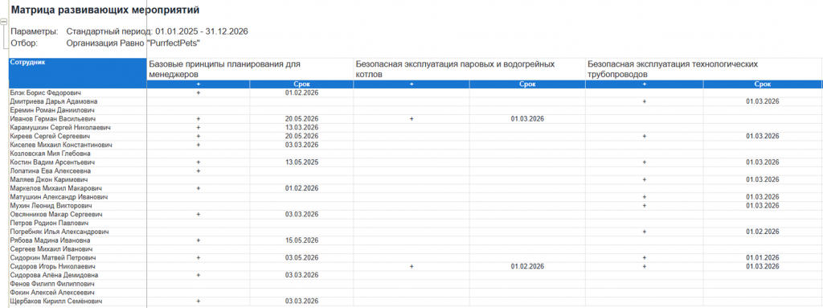The height and width of the screenshot is (308, 823).
Task: Click the boilers course 01.02.2026 deadline for Сидоров
Action: 527,266
